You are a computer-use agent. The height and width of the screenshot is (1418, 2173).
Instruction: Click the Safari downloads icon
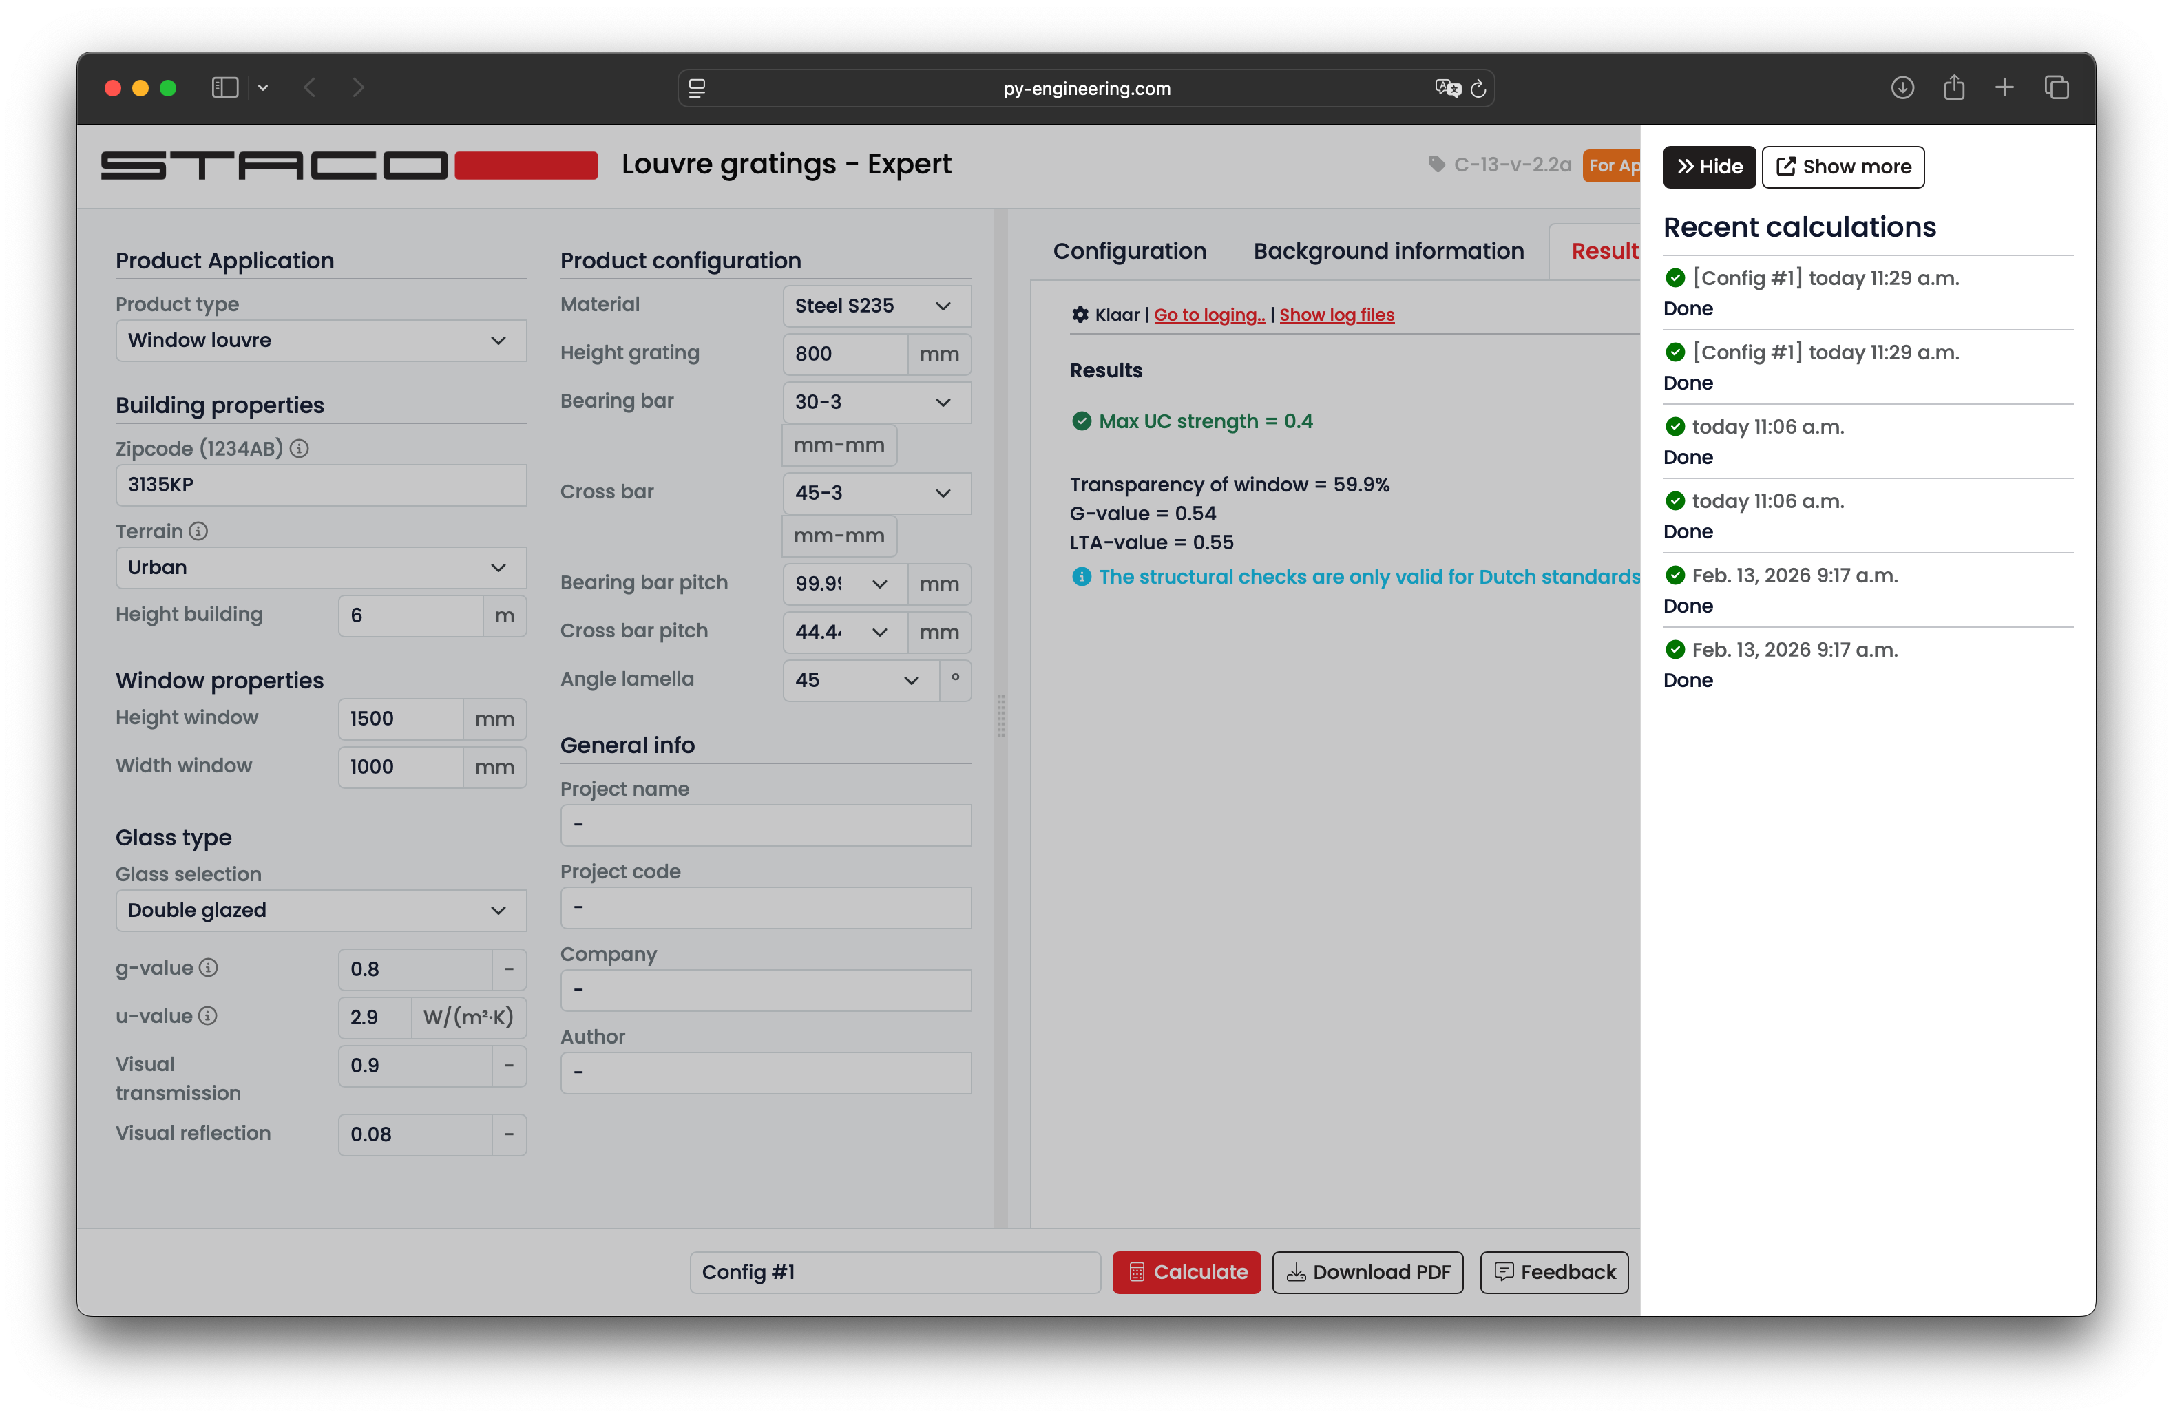click(x=1902, y=87)
